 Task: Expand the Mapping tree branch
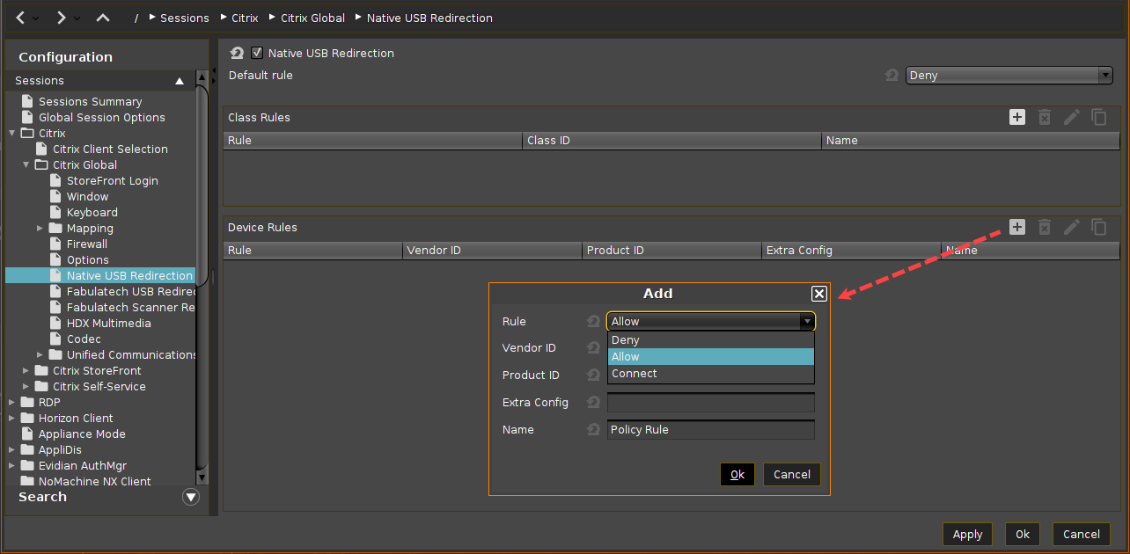pos(39,228)
